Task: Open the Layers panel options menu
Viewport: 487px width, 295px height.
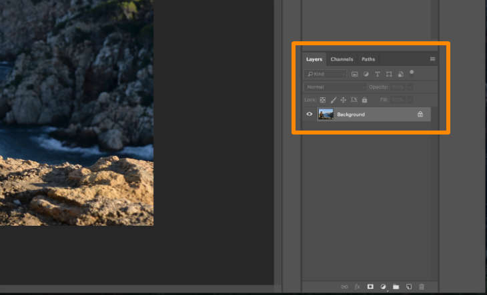Action: (x=432, y=59)
